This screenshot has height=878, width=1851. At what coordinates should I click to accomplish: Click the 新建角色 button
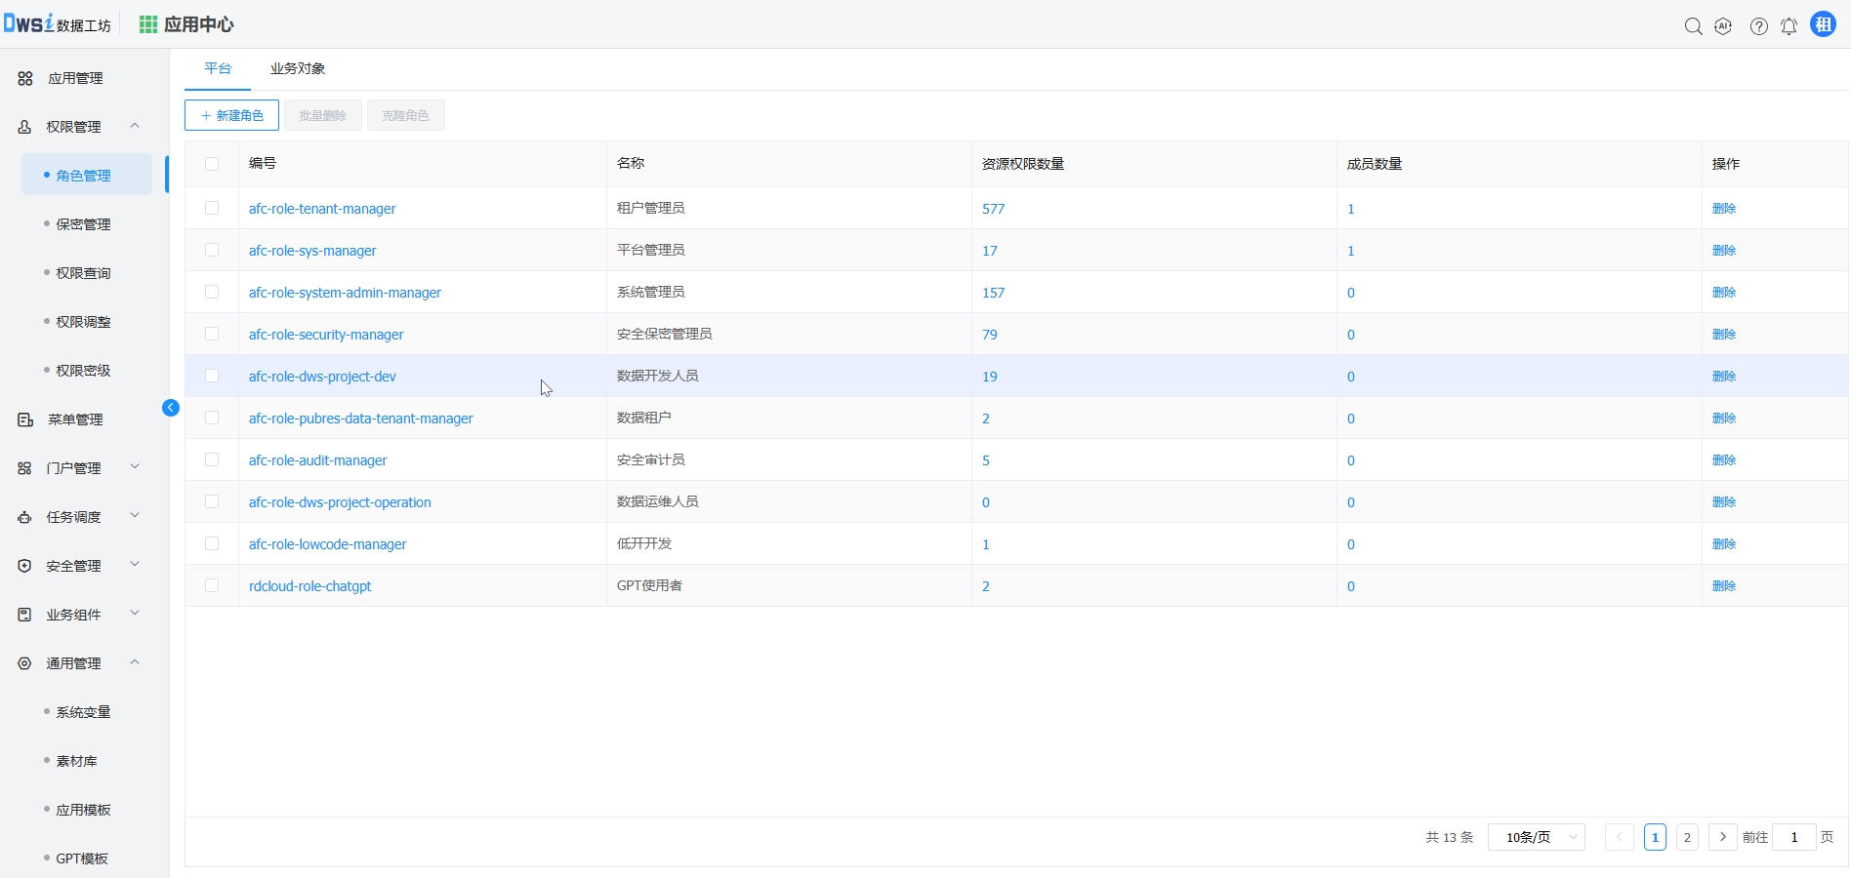coord(231,115)
